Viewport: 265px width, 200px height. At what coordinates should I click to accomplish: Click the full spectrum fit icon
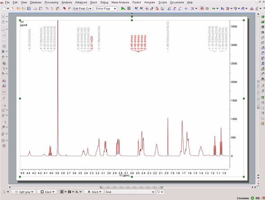pos(147,9)
